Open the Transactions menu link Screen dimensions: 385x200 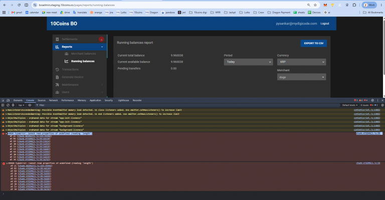[x=70, y=70]
